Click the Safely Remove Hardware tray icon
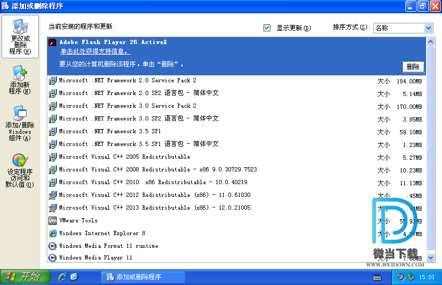 coord(411,277)
